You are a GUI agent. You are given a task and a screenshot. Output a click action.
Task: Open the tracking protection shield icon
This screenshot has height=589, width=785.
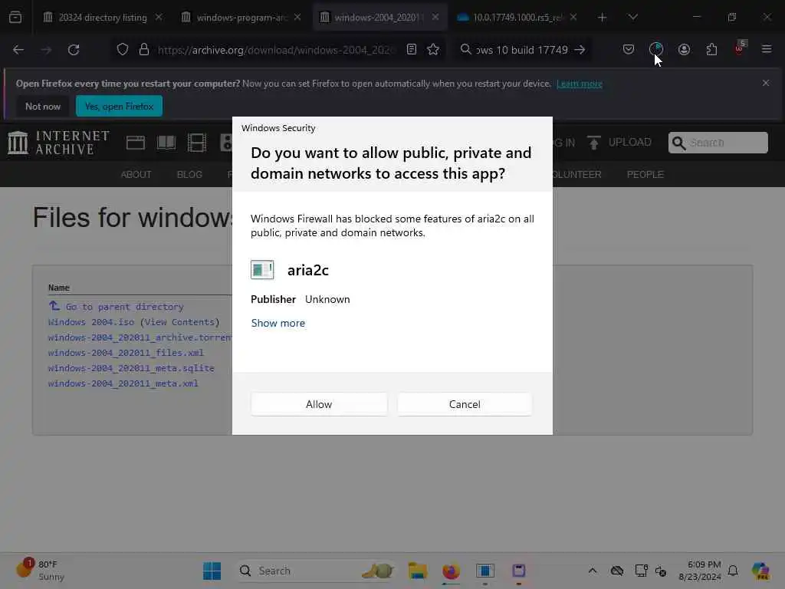point(123,50)
